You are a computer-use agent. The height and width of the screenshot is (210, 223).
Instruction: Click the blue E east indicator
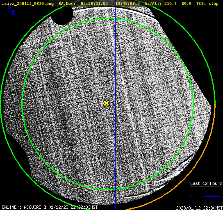point(14,13)
